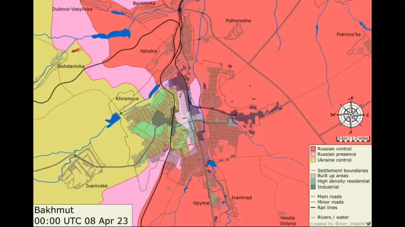
Task: Click the 'Bohdanivka' map label
Action: [71, 66]
